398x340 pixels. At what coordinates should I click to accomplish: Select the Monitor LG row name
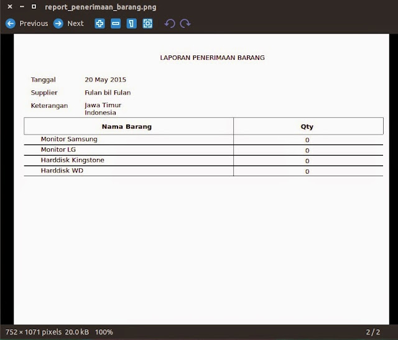[58, 149]
